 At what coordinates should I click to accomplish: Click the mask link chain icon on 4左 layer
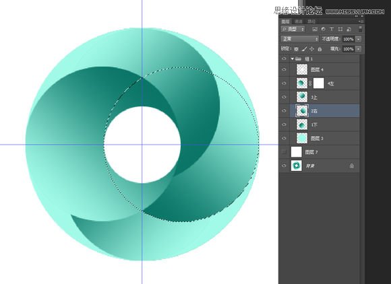coord(310,83)
